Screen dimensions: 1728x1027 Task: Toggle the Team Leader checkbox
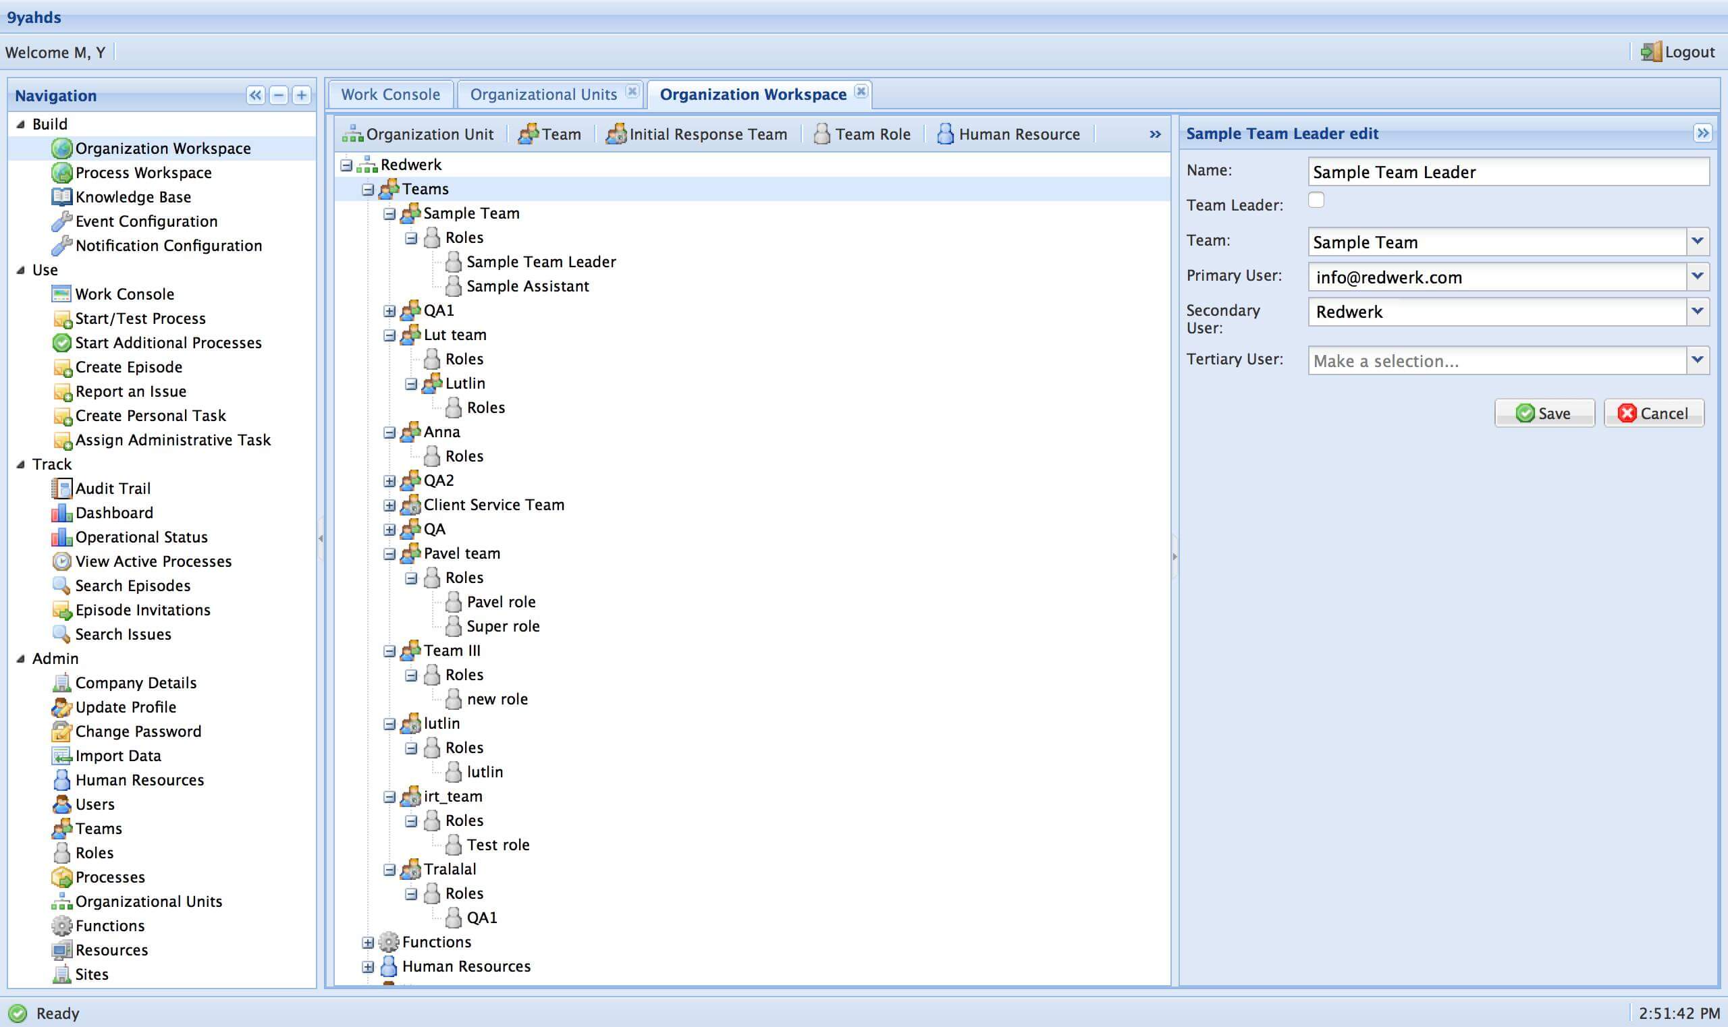coord(1316,200)
